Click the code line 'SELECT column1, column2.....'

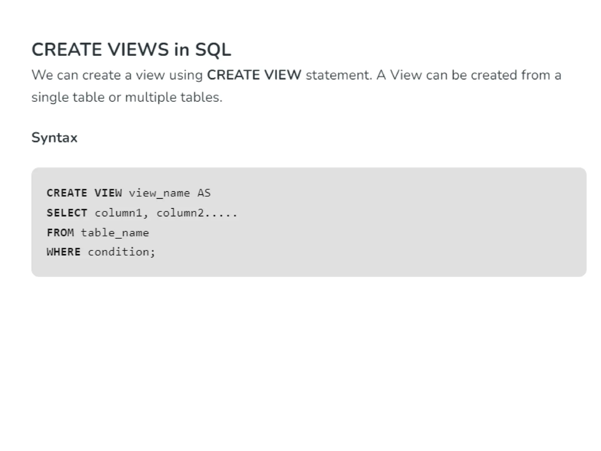click(142, 213)
